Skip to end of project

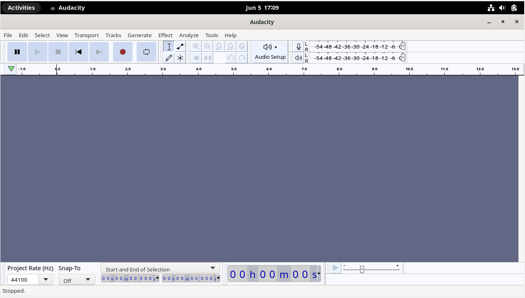(x=99, y=52)
